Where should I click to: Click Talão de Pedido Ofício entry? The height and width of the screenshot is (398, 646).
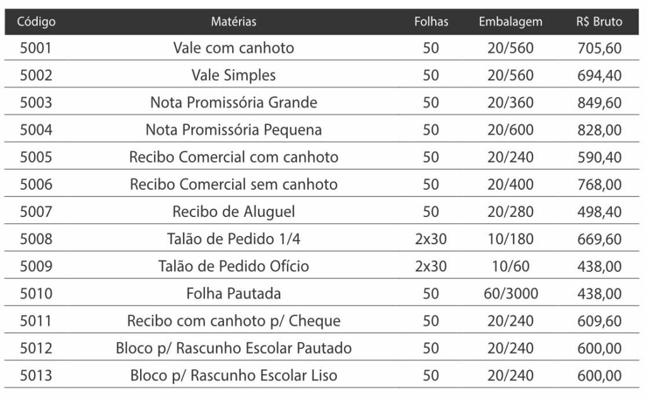pyautogui.click(x=233, y=266)
